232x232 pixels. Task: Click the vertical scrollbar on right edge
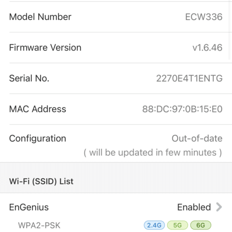230,30
